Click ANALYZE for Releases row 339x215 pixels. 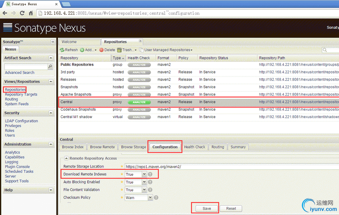(139, 80)
